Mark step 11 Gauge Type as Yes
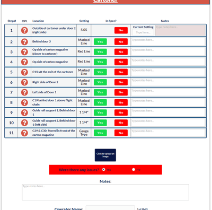 (x=100, y=133)
